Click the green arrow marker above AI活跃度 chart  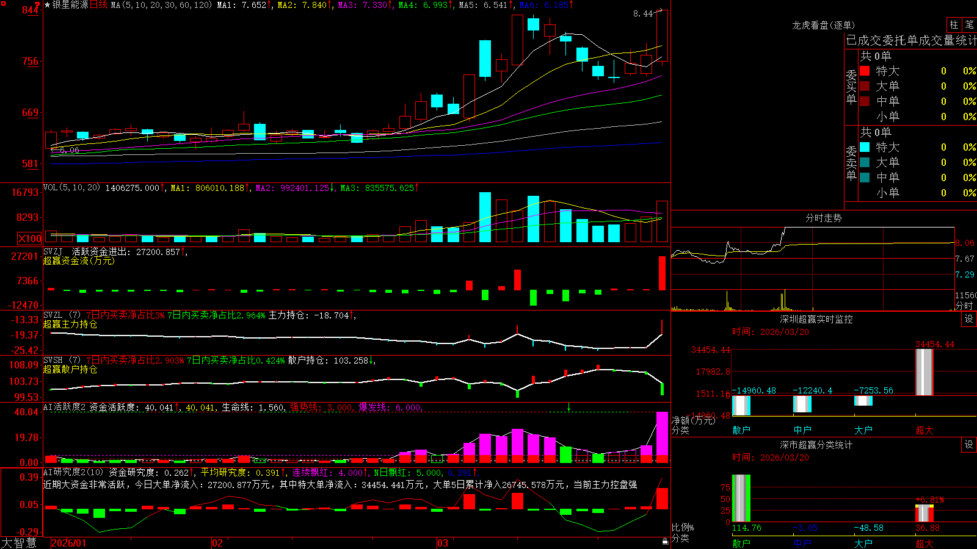point(568,407)
